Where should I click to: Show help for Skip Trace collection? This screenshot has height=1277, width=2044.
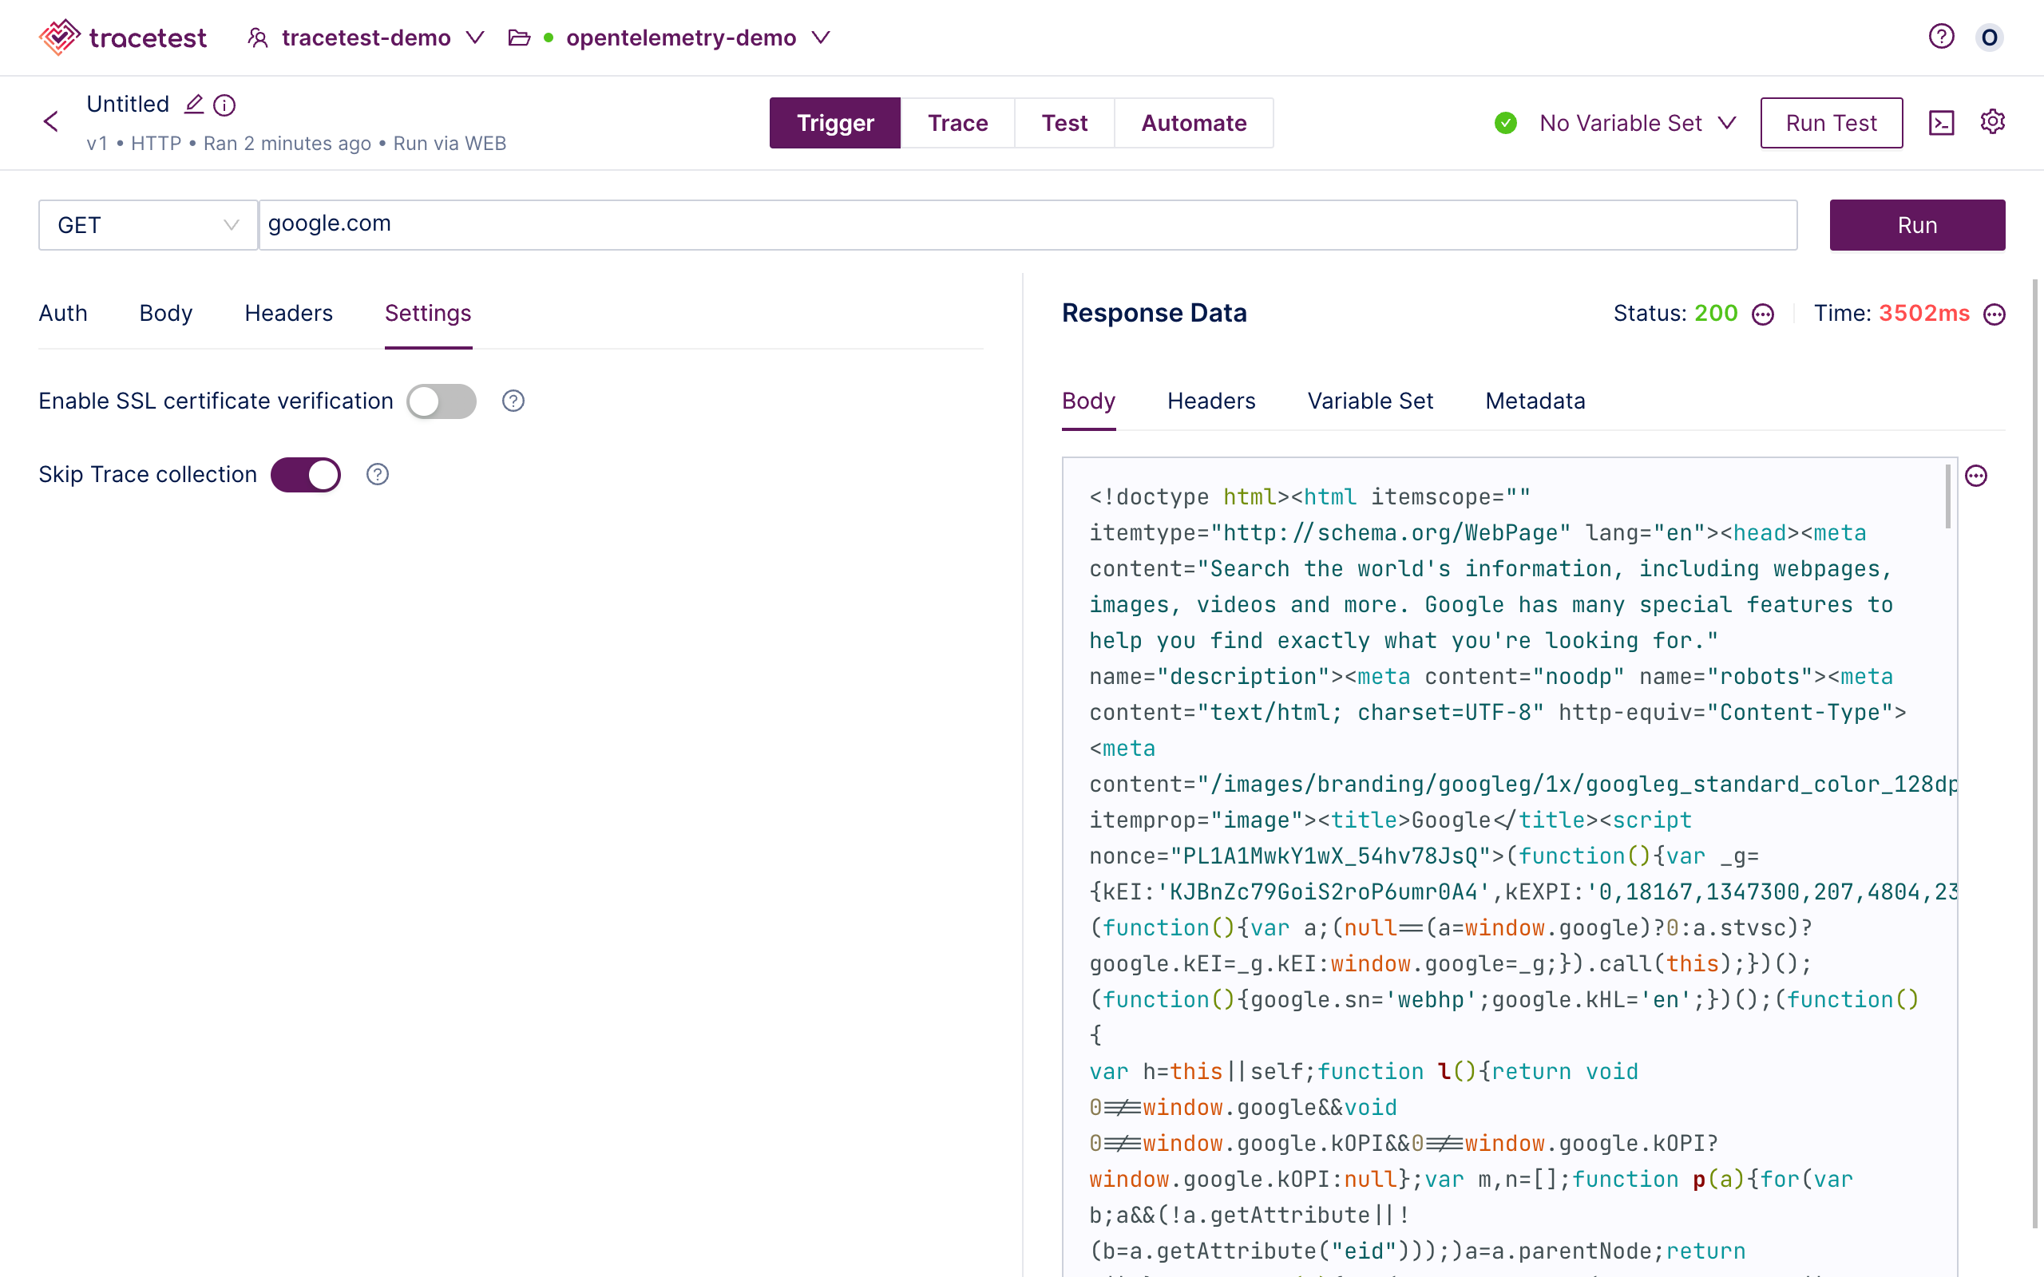click(x=378, y=475)
